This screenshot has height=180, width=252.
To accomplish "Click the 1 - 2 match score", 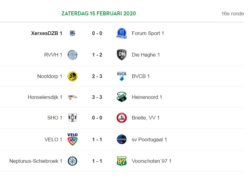I will 97,55.
